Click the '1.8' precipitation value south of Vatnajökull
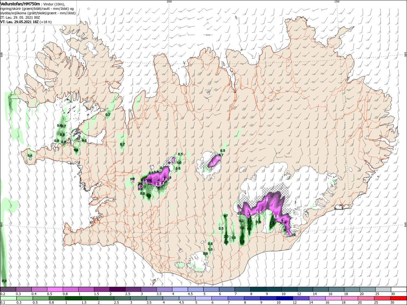Screen dimensions: 407x305 click(x=259, y=222)
